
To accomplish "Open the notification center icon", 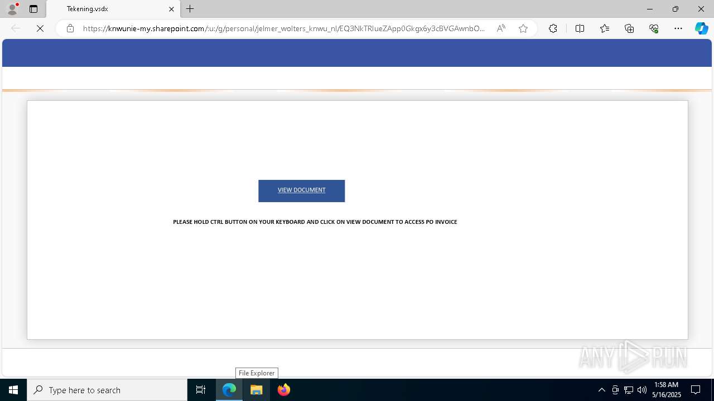I will coord(696,390).
